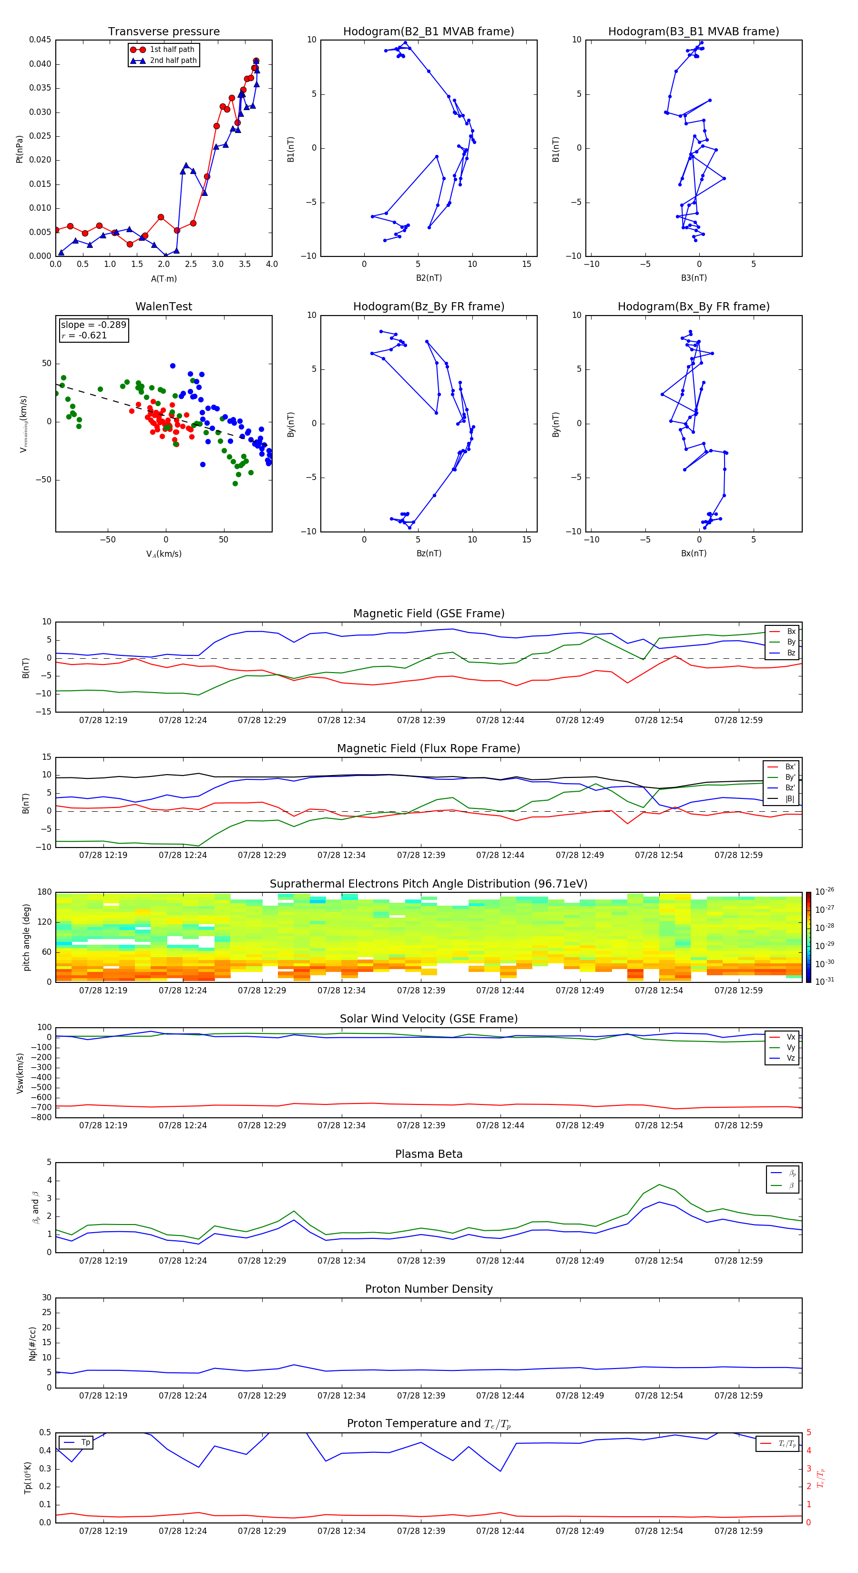Screen dimensions: 858x1573
Task: Click '07/28 12:39' tick under Plasma Beta
Action: (421, 1261)
